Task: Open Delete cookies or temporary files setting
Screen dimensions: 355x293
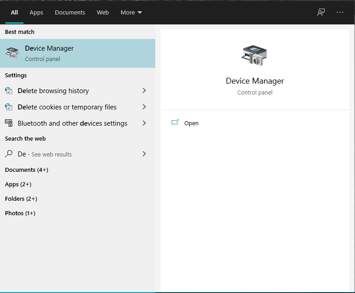Action: pos(78,107)
